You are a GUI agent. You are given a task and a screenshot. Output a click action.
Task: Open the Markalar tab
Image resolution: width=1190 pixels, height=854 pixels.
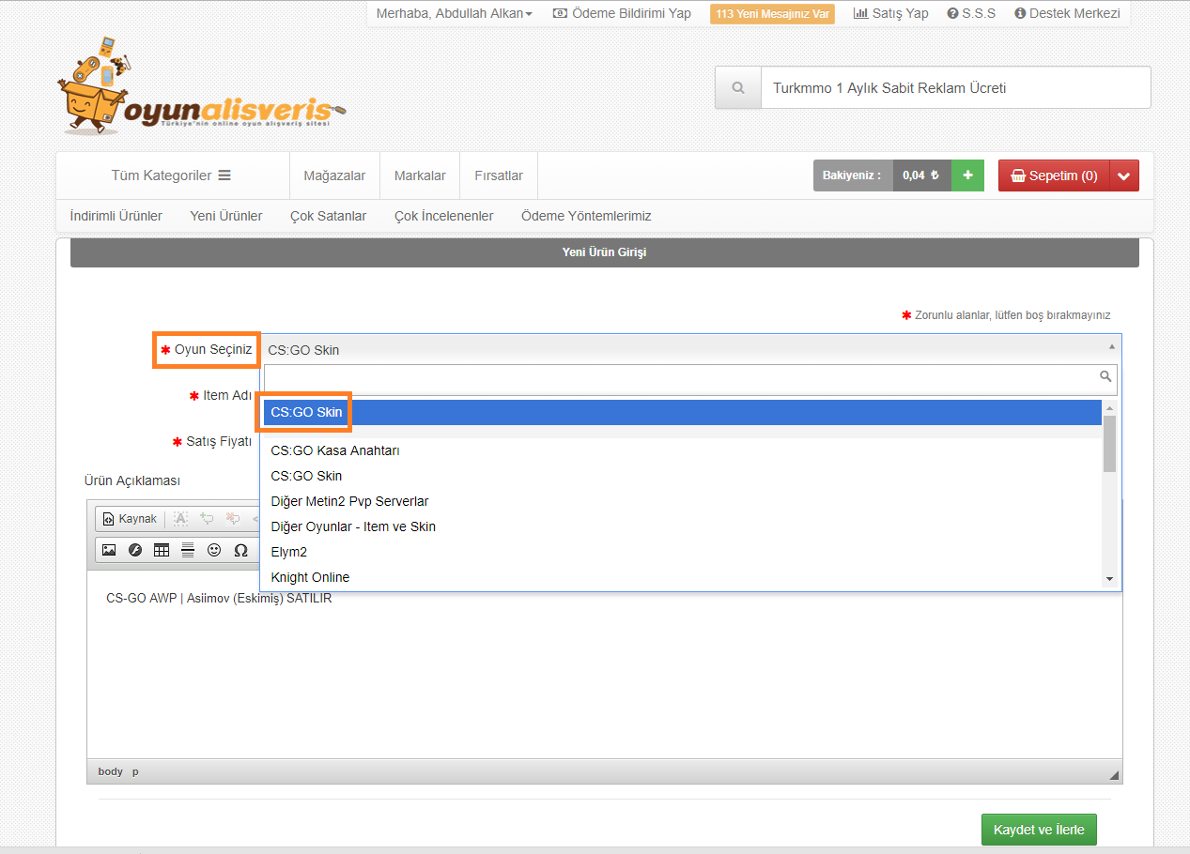pyautogui.click(x=420, y=175)
